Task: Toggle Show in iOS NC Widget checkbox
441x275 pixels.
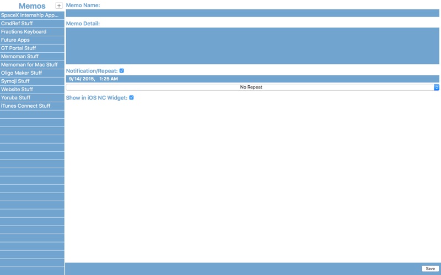Action: click(x=131, y=98)
